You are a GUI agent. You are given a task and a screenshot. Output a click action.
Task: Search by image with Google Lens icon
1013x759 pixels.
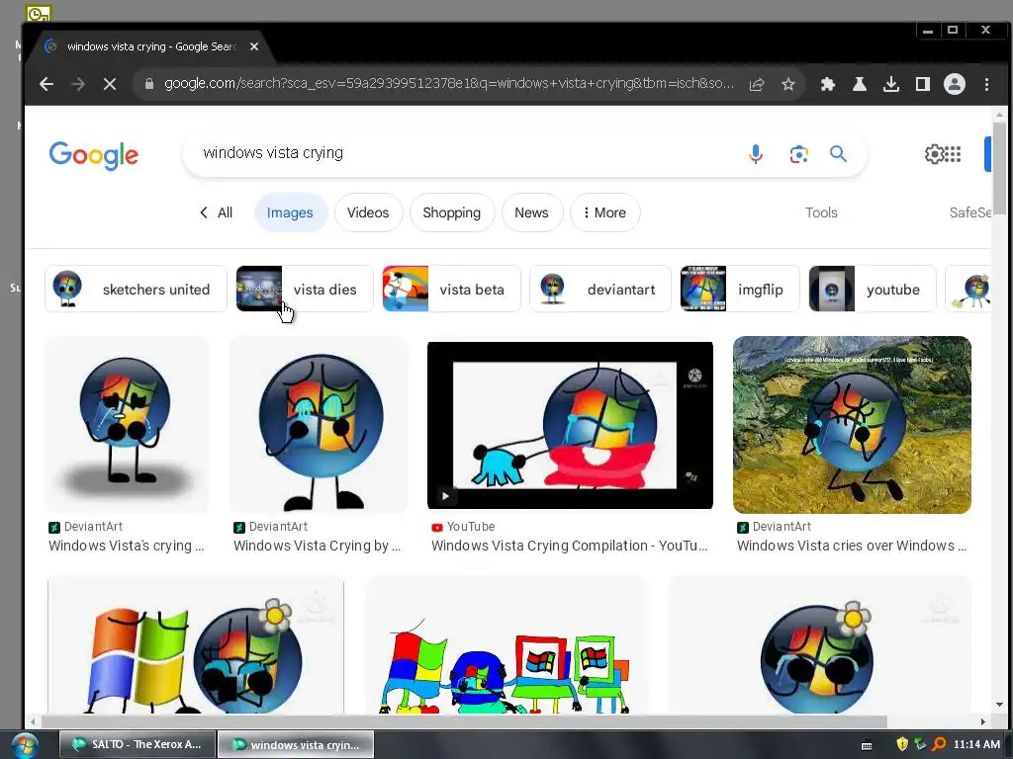click(x=798, y=154)
